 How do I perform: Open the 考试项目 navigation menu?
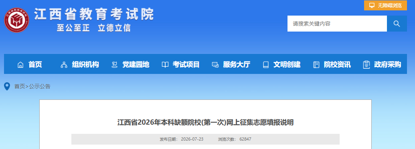[186, 64]
